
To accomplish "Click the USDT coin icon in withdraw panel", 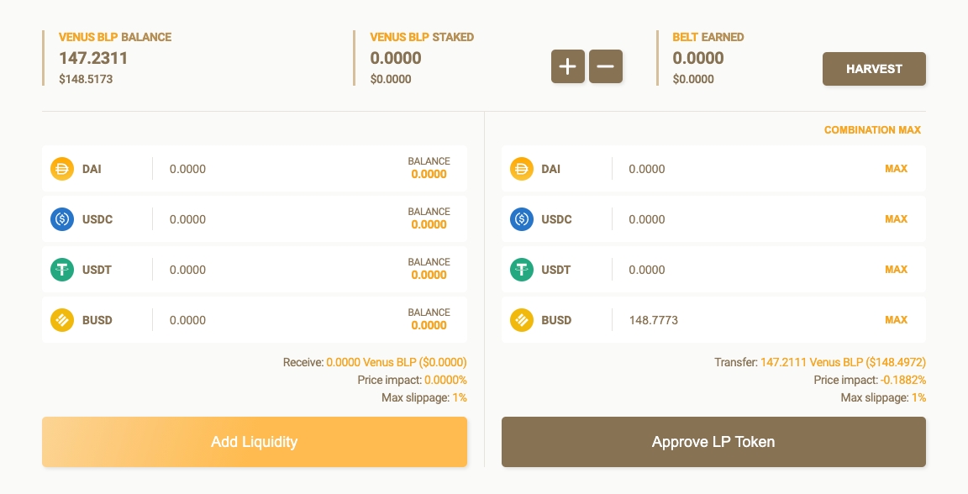I will pyautogui.click(x=522, y=270).
